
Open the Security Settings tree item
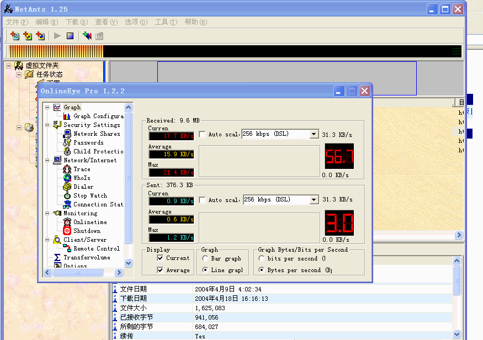(x=92, y=125)
